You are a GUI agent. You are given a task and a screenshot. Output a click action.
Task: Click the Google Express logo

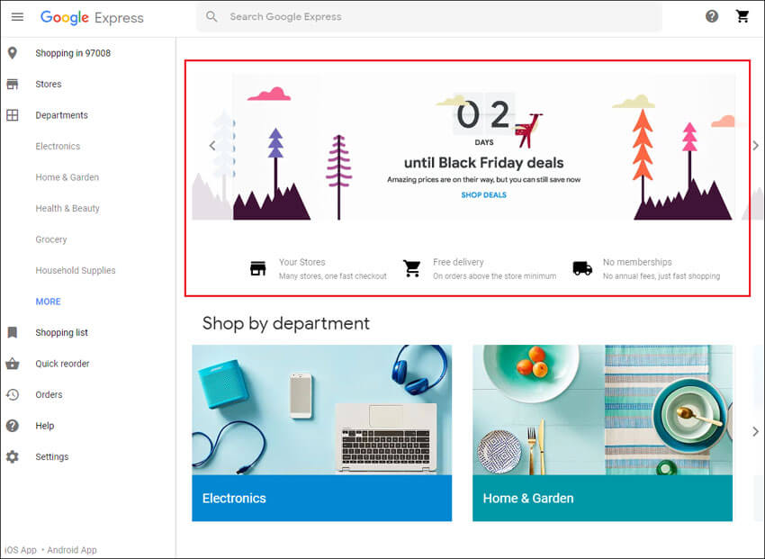[92, 18]
